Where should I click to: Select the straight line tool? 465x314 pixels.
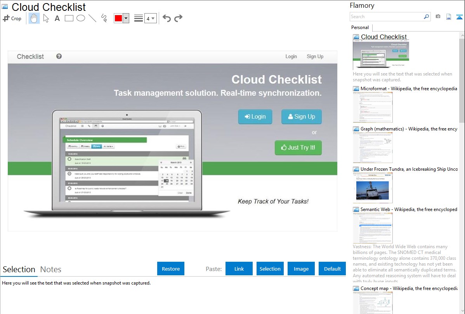(92, 18)
